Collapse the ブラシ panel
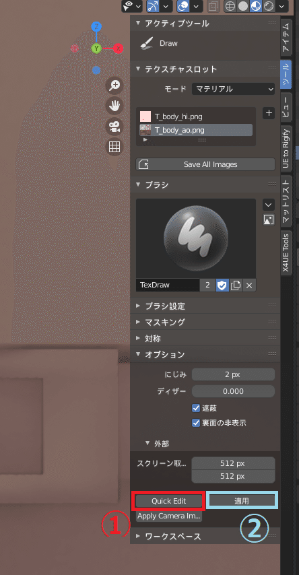The height and width of the screenshot is (575, 299). coord(138,184)
